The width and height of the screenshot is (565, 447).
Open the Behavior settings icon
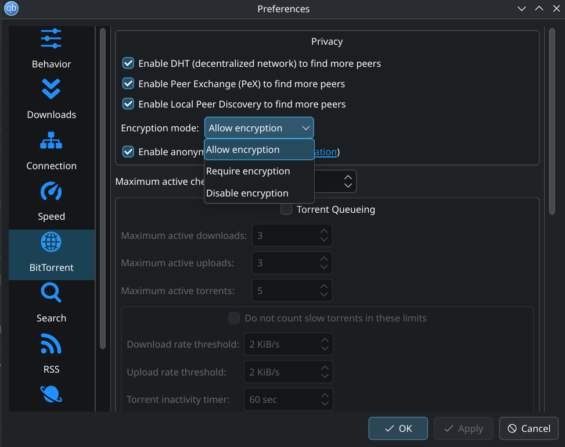click(x=51, y=38)
